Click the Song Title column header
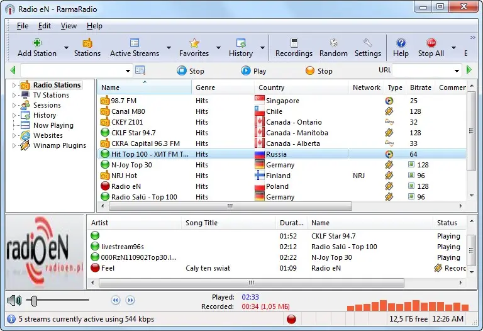Viewport: 483px width, 331px height. tap(228, 223)
